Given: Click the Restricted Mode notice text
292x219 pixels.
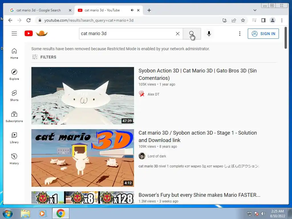Looking at the screenshot, I should (x=121, y=49).
